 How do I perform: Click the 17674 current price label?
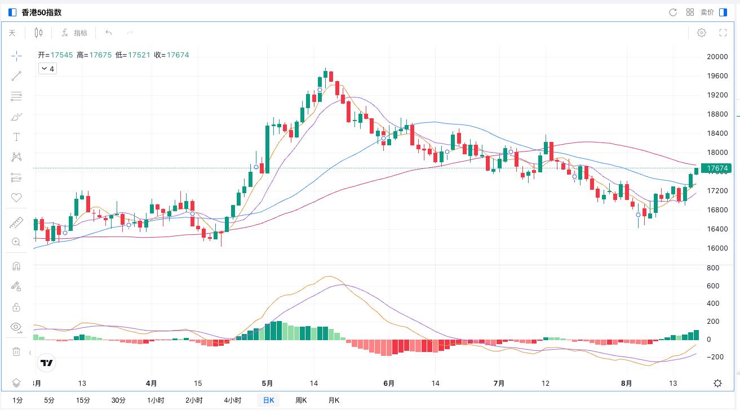click(717, 168)
